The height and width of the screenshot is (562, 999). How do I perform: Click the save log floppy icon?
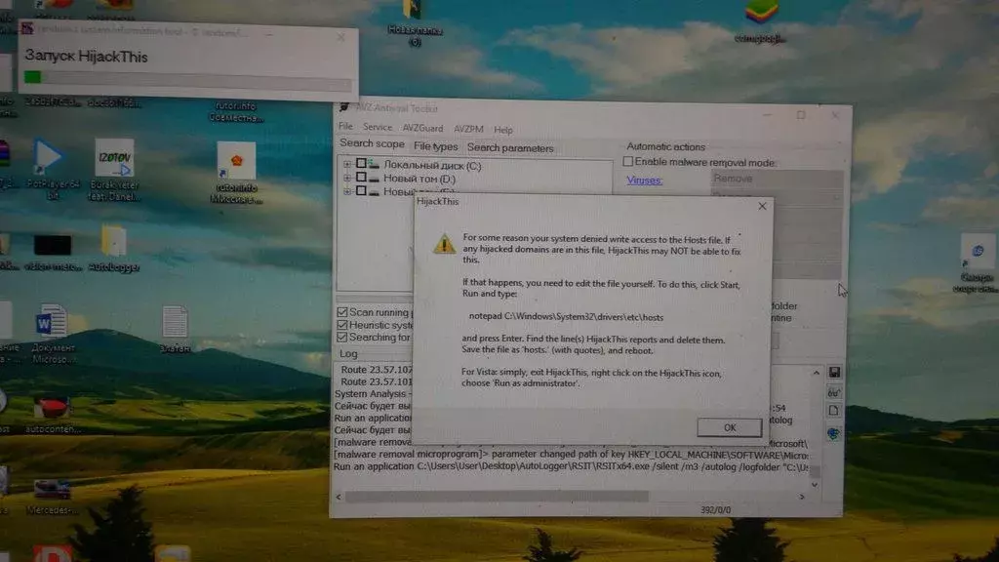(x=834, y=372)
